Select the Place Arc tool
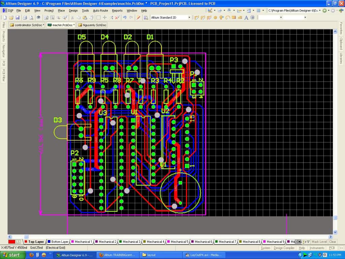The height and width of the screenshot is (259, 345). [227, 18]
